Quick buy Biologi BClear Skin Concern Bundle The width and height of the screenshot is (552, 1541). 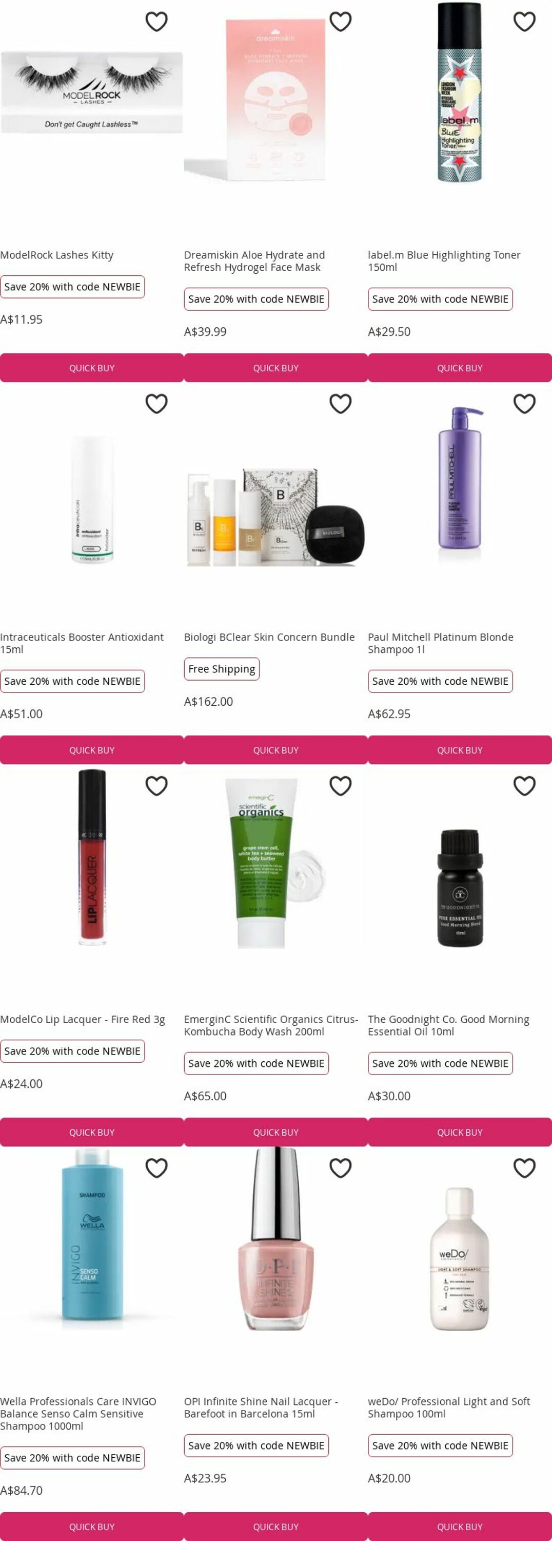pyautogui.click(x=276, y=750)
